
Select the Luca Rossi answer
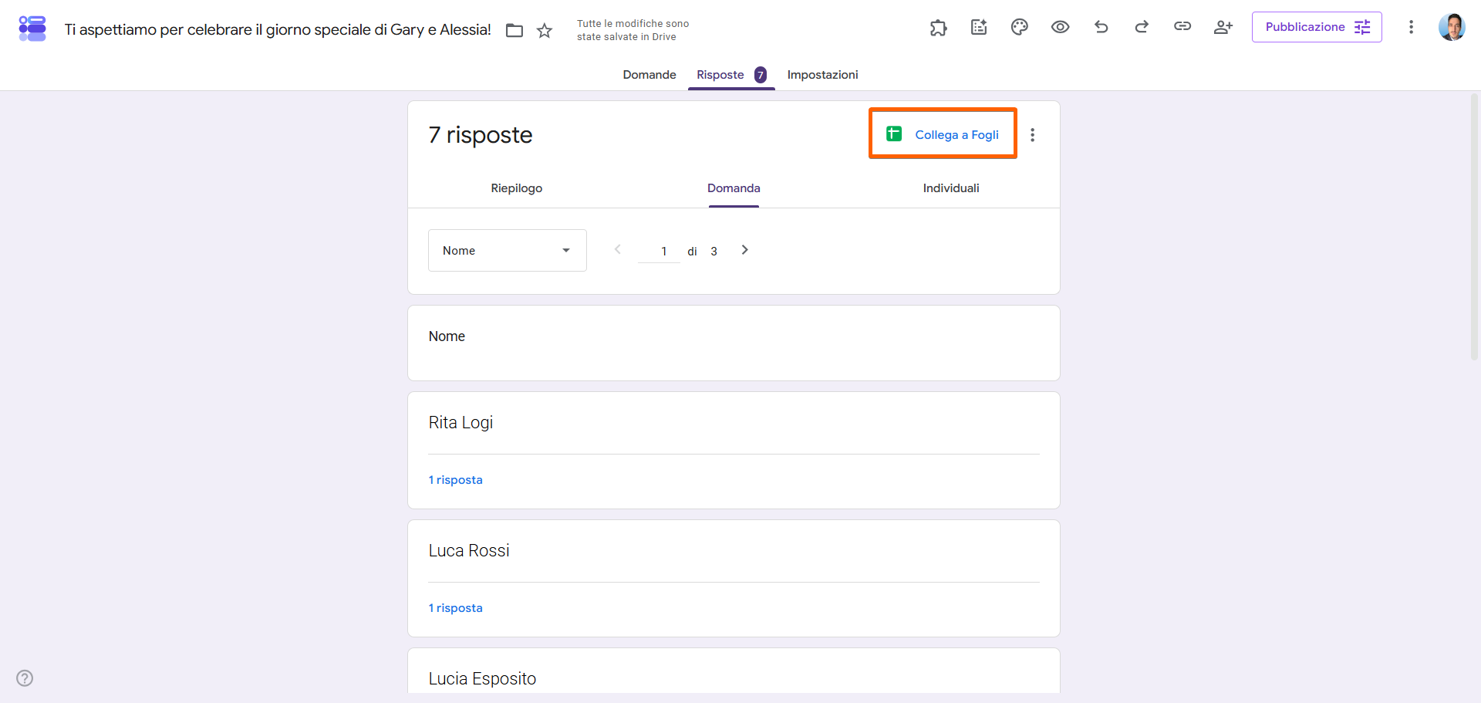[x=469, y=551]
